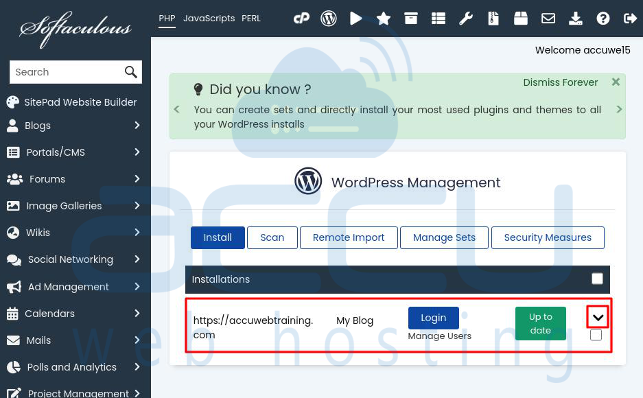Open the backups zip file icon
The height and width of the screenshot is (398, 643).
click(493, 19)
